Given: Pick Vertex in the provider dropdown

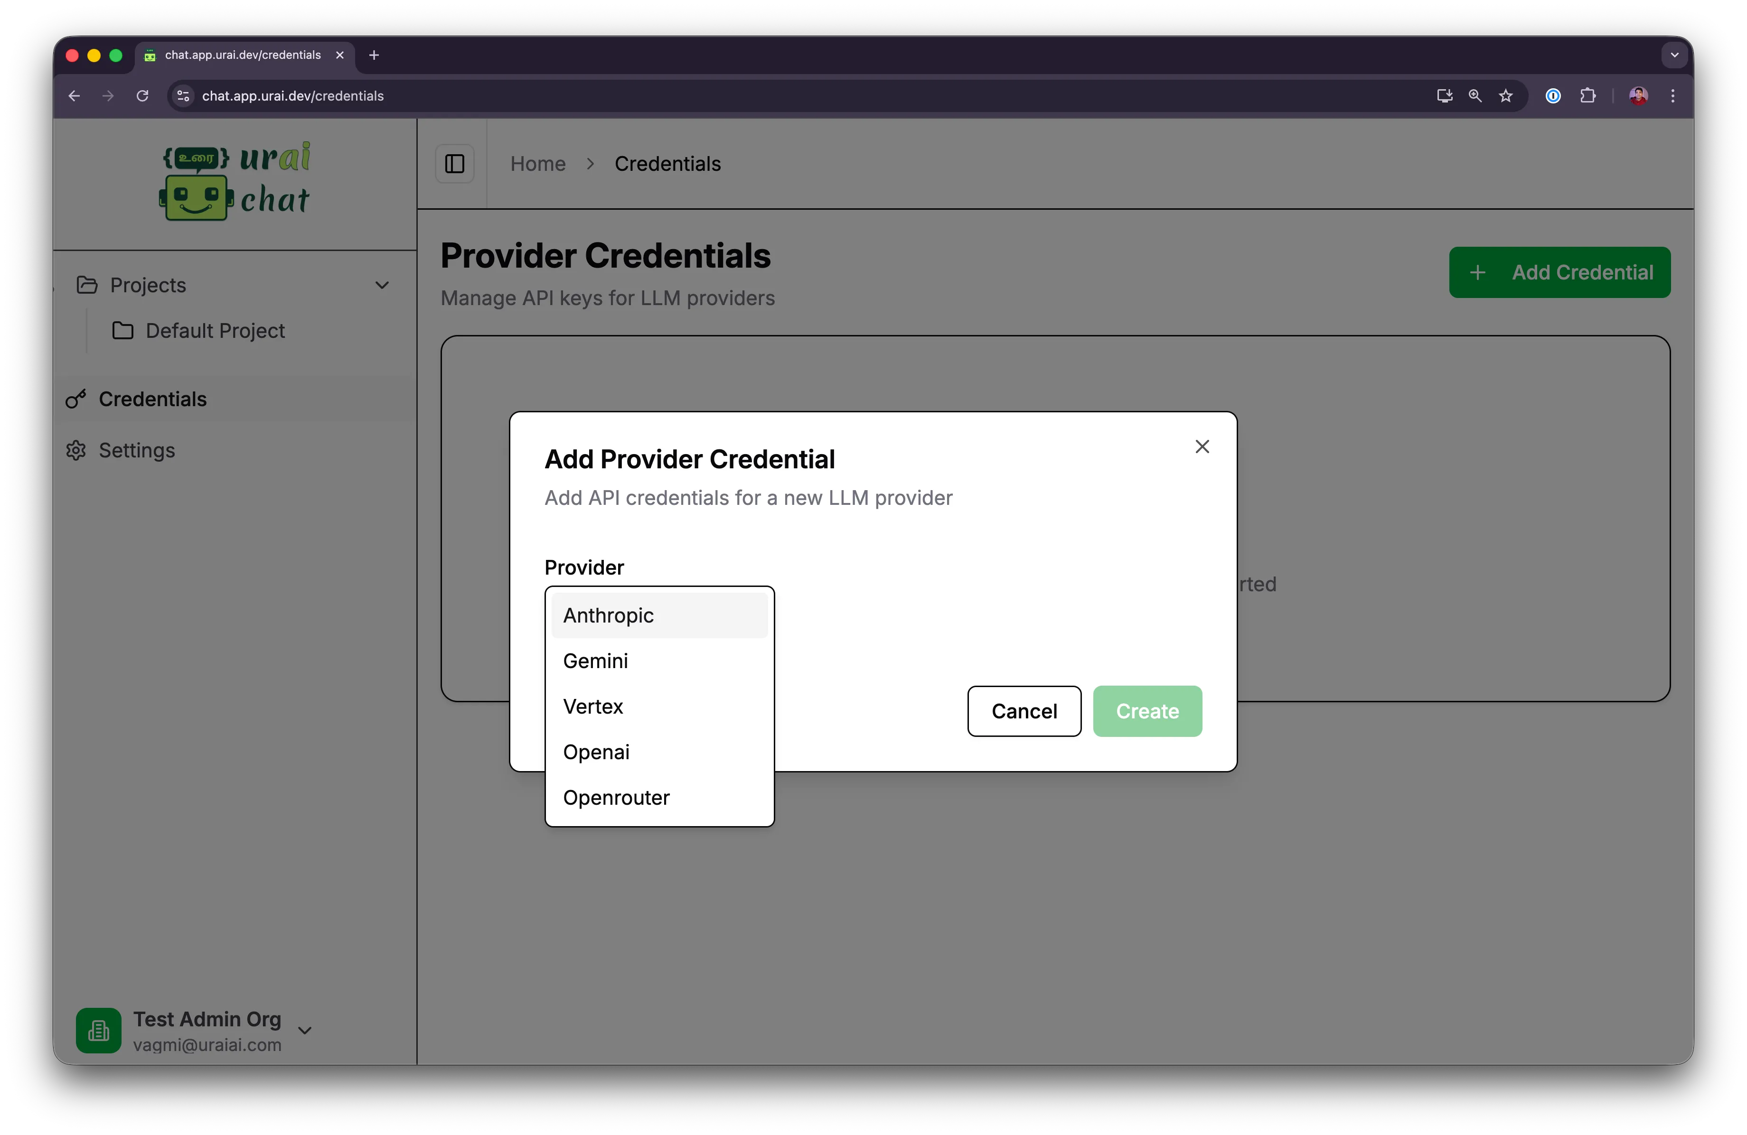Looking at the screenshot, I should tap(659, 707).
